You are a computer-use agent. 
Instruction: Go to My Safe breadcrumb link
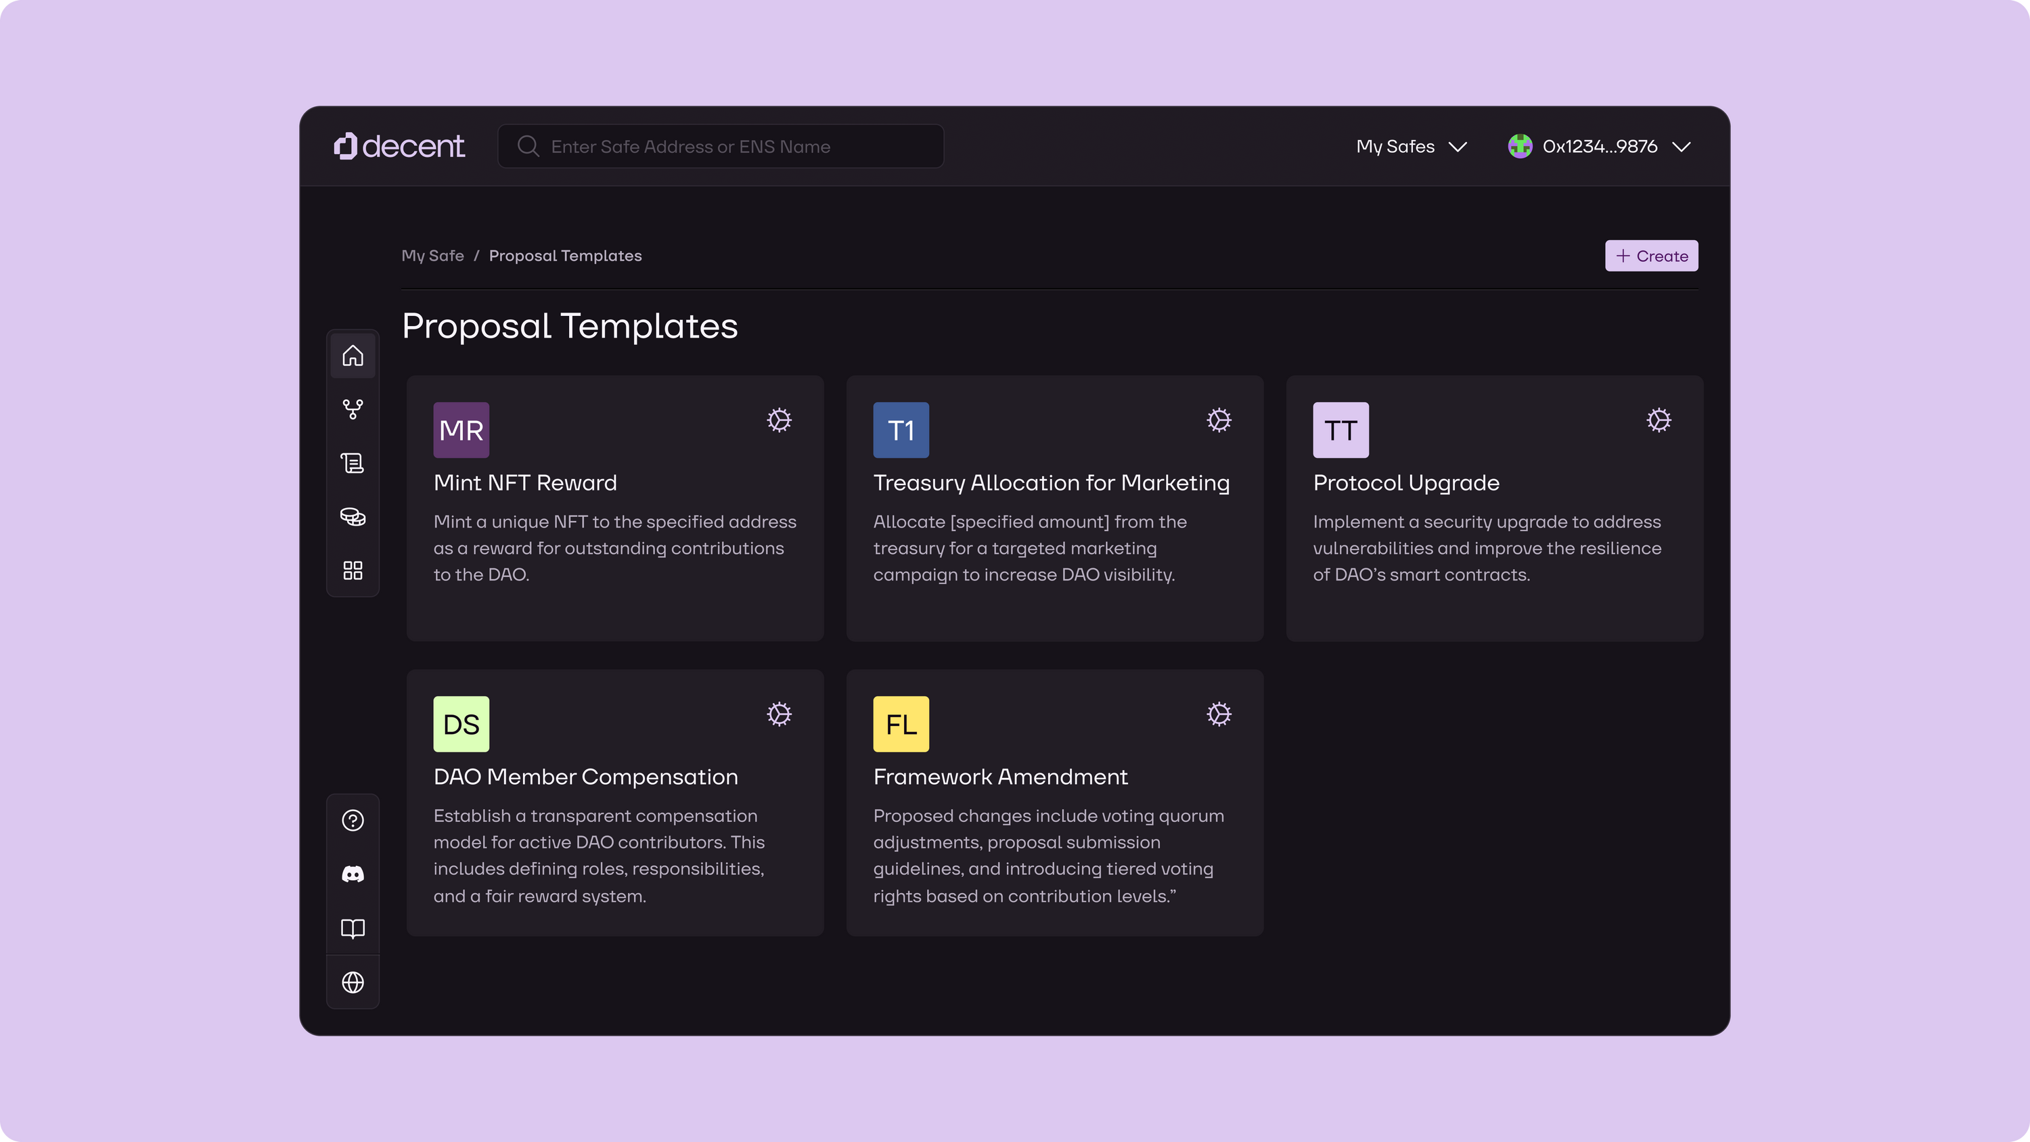tap(432, 255)
